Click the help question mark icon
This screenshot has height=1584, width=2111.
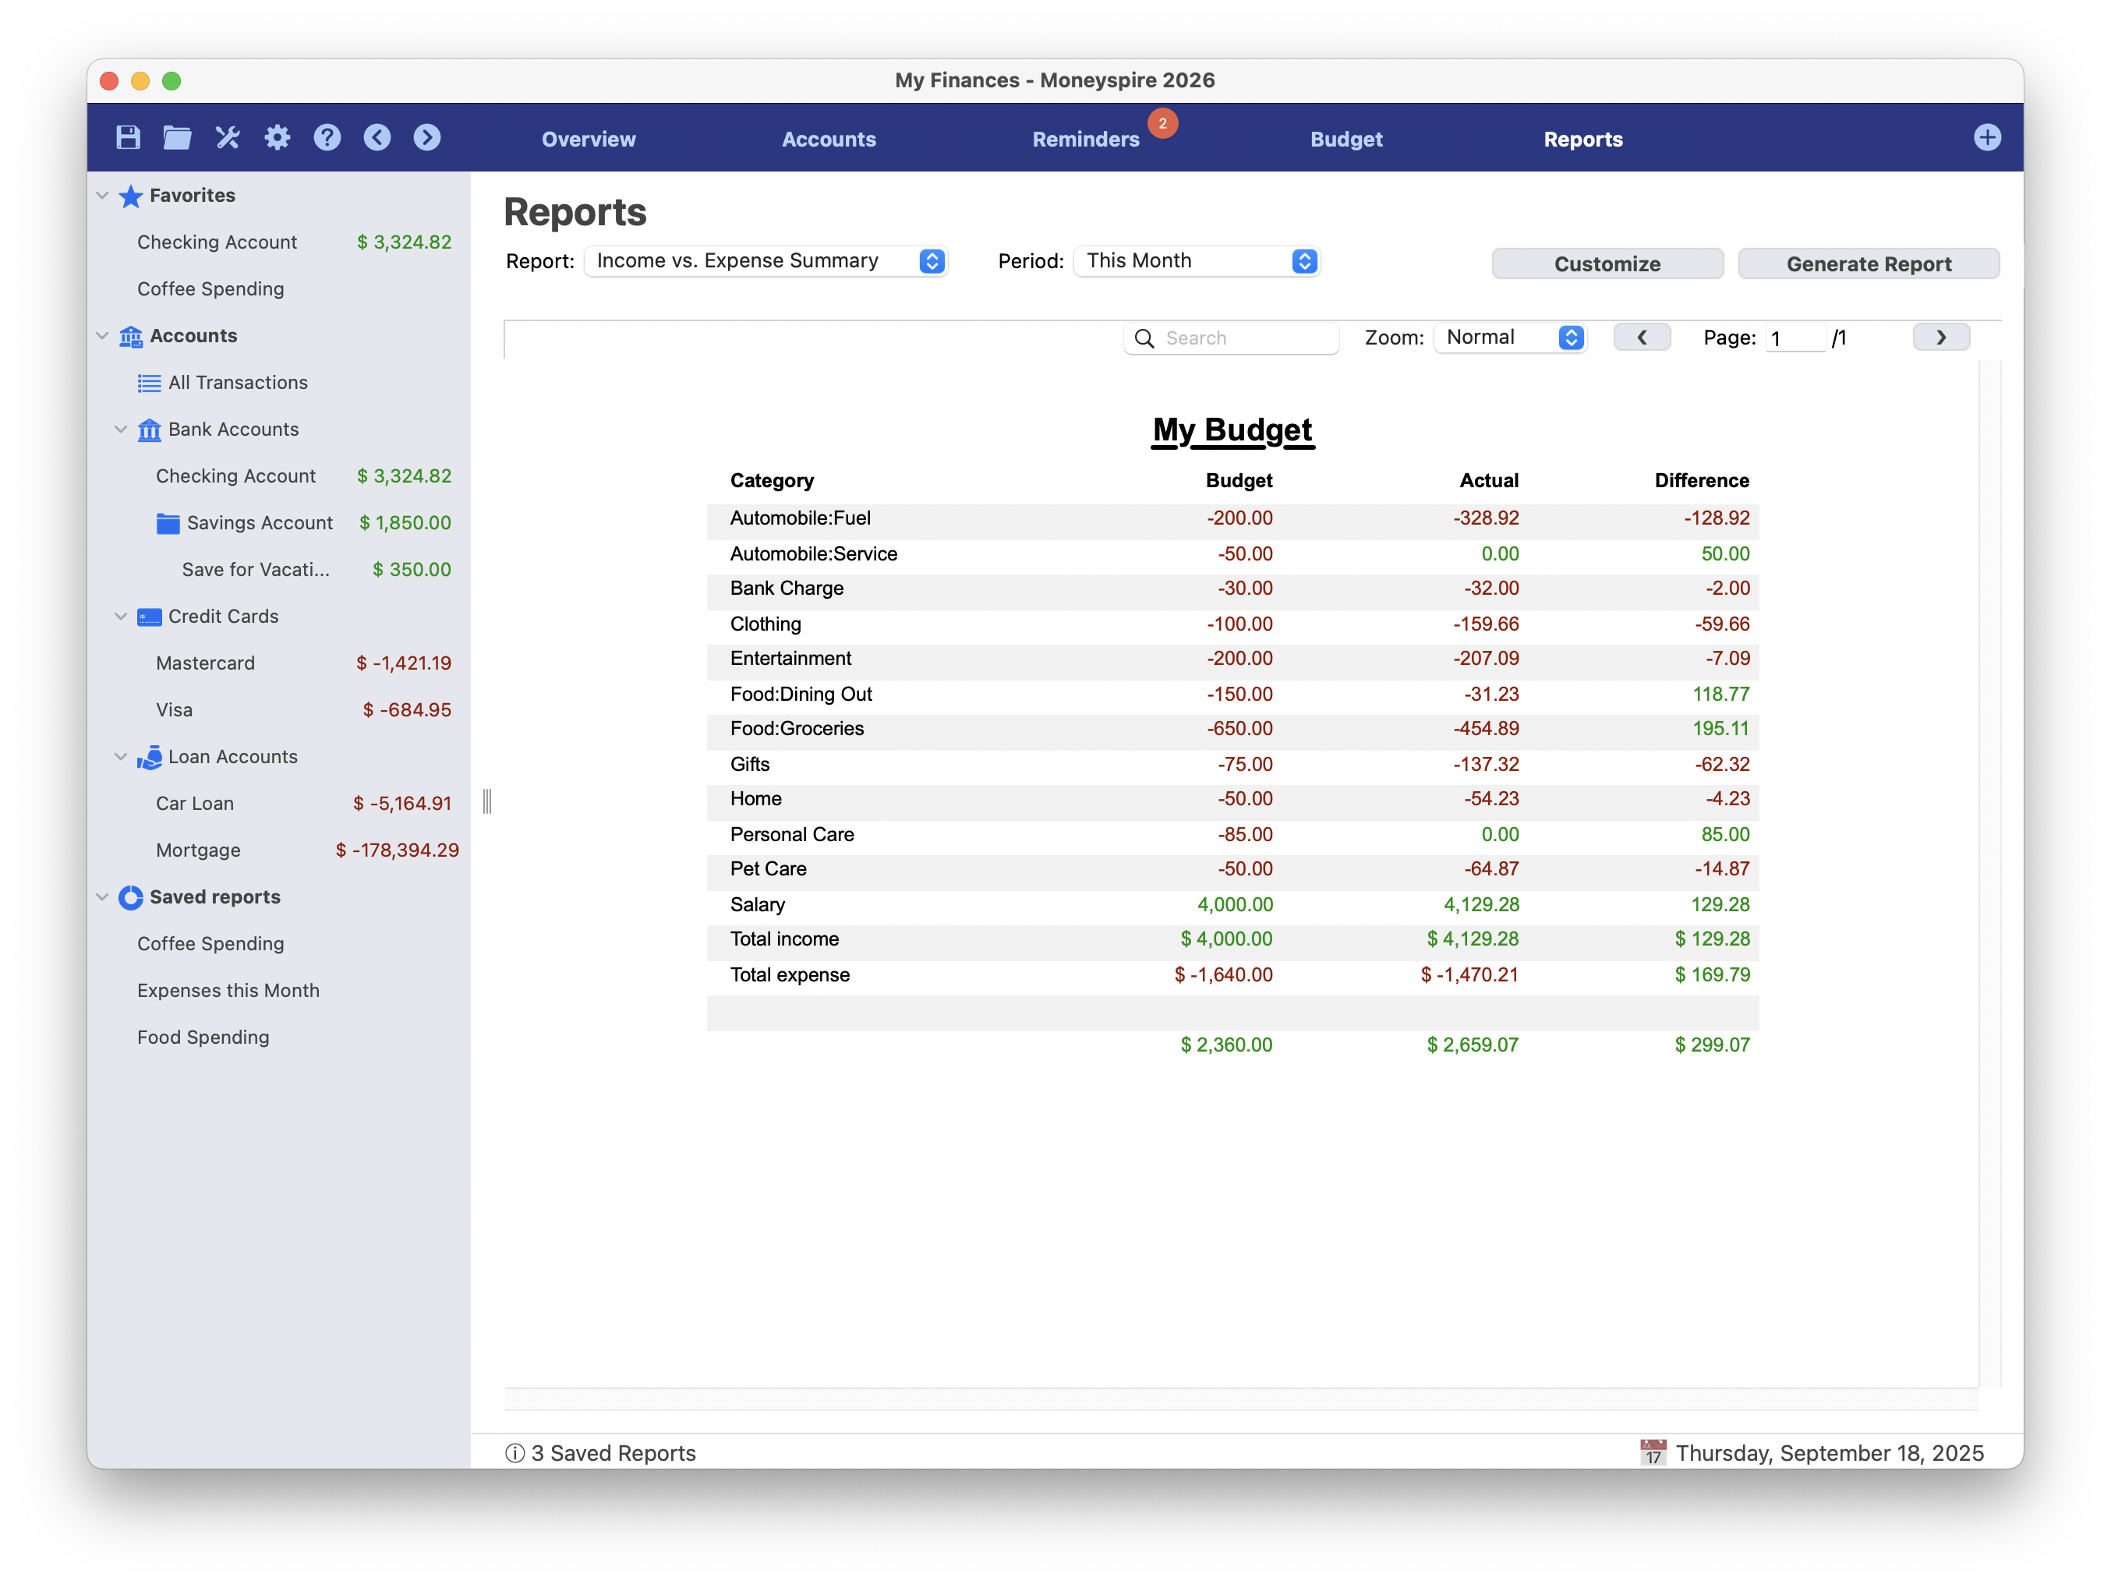pyautogui.click(x=327, y=137)
